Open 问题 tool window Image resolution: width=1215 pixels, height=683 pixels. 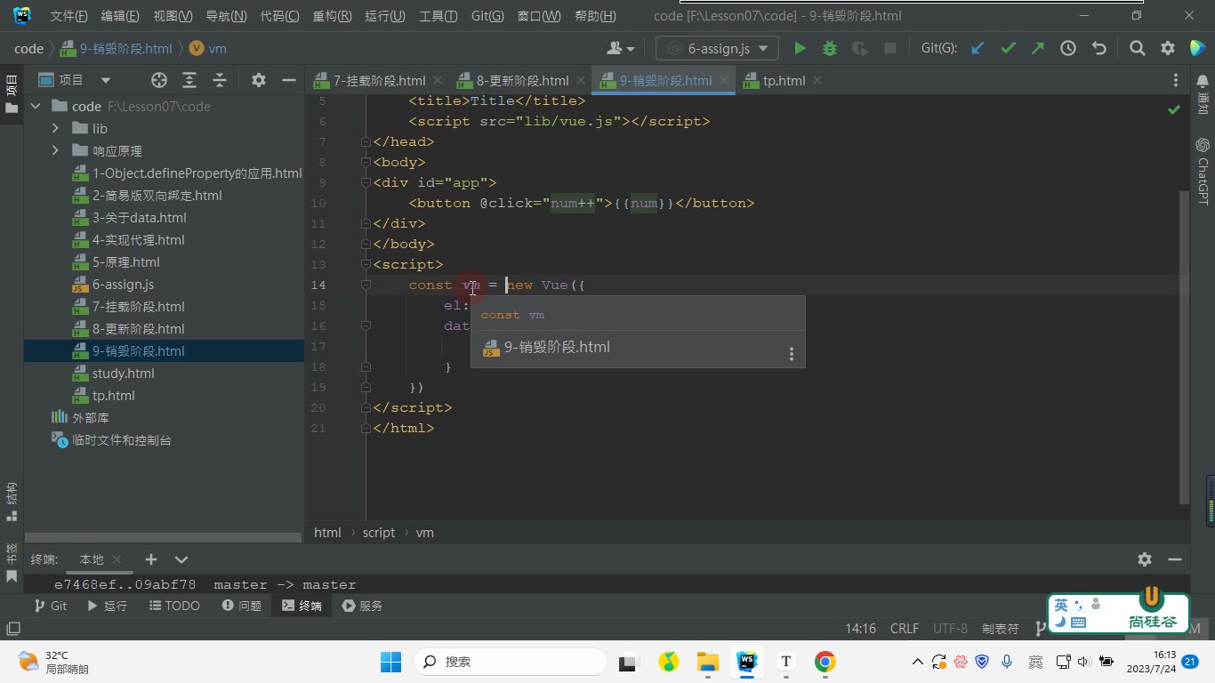coord(242,606)
